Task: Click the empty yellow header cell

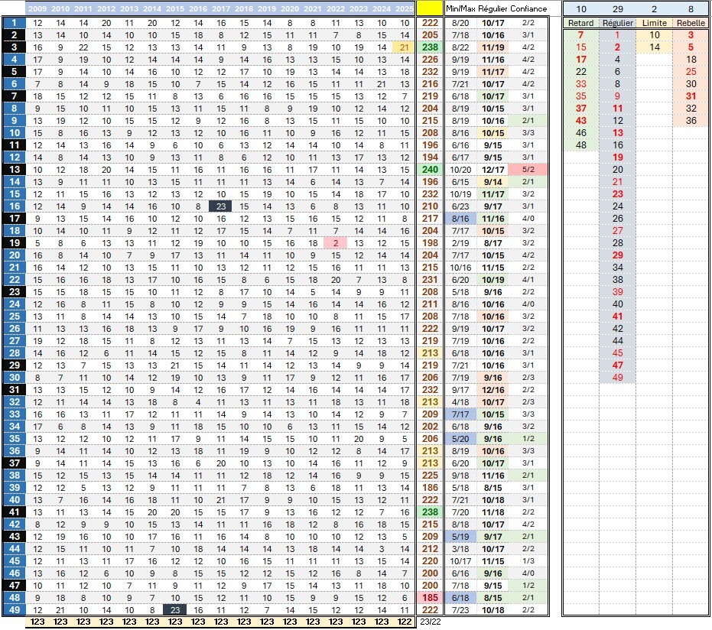Action: [430, 8]
